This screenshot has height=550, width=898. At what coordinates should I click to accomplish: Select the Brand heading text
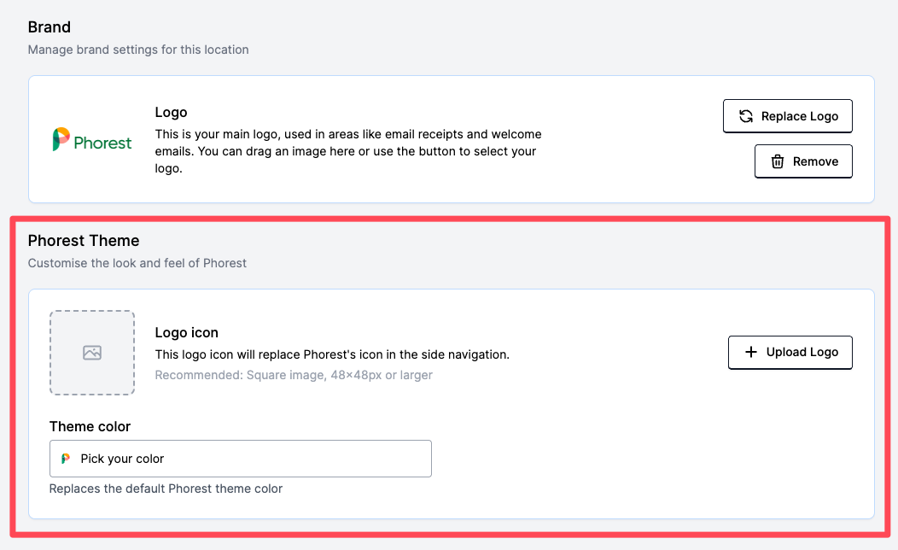click(x=50, y=27)
